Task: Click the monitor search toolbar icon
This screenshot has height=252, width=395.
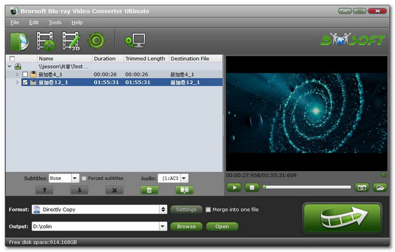Action: pos(134,41)
